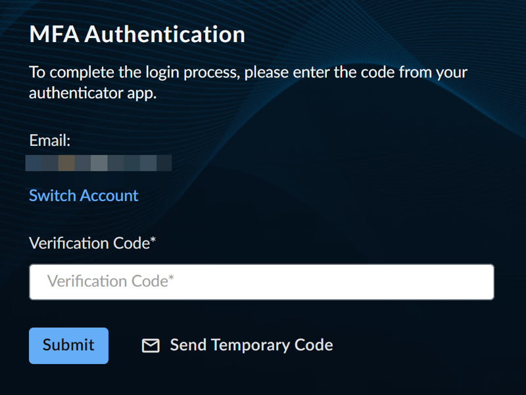Focus the Verification Code input field
This screenshot has height=395, width=526.
coord(262,282)
